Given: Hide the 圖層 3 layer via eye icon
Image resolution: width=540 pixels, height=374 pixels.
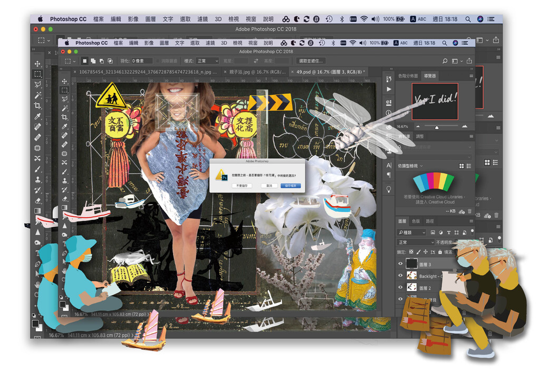Looking at the screenshot, I should tap(400, 264).
